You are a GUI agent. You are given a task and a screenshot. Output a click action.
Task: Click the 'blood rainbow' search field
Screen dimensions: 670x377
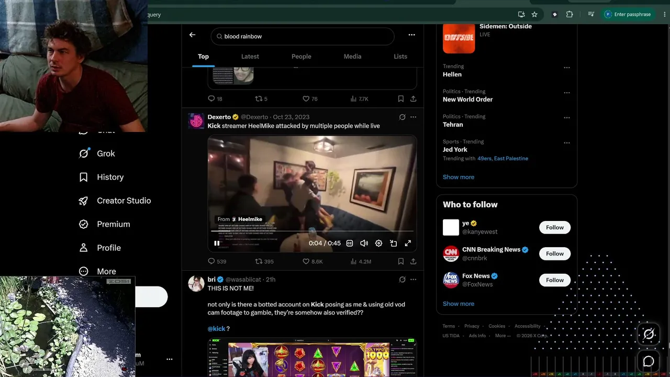click(303, 36)
